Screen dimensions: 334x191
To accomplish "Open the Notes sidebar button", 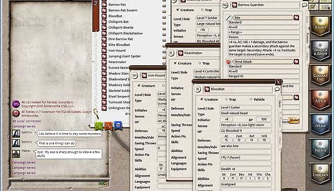I will click(x=320, y=149).
